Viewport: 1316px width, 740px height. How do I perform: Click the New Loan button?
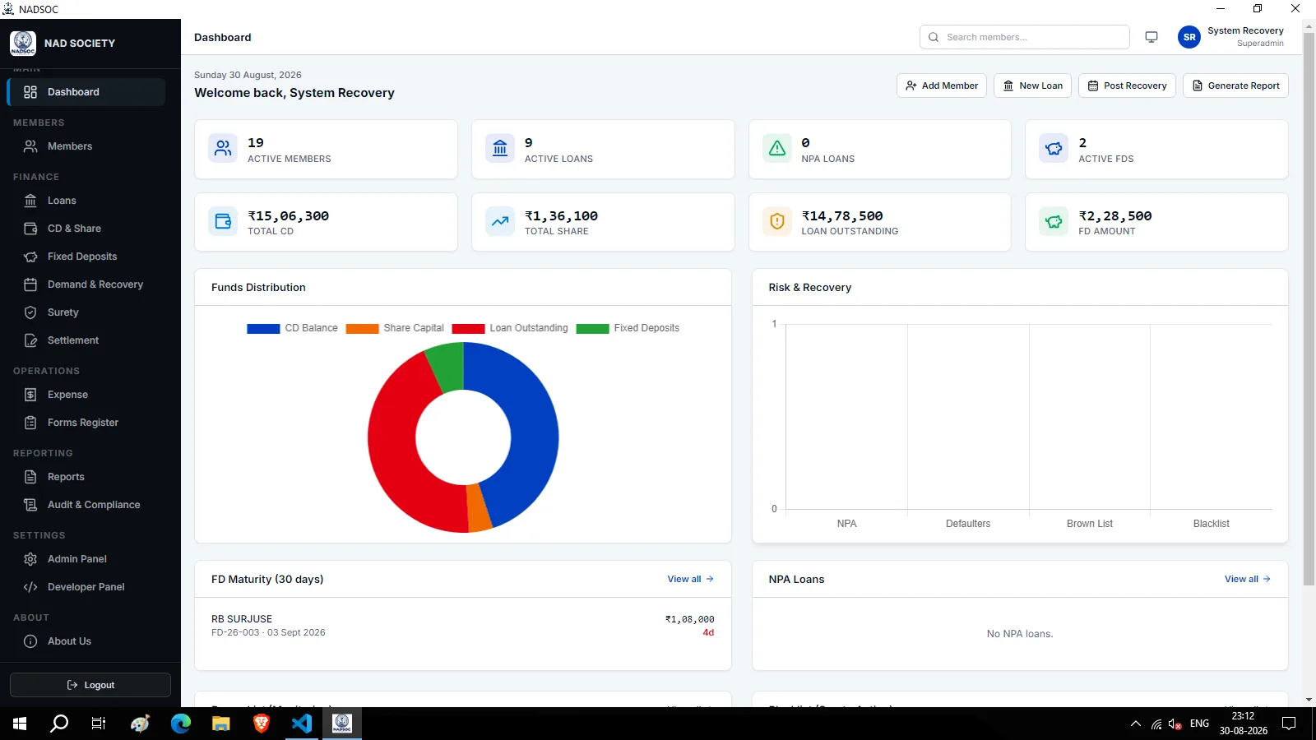(1032, 86)
